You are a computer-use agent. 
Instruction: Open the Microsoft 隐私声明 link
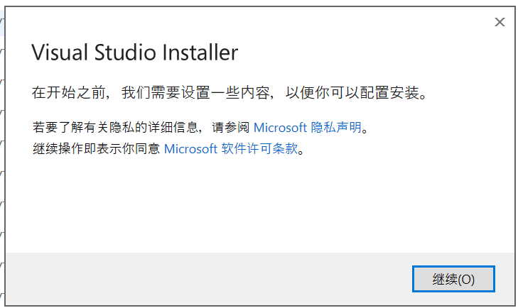307,128
